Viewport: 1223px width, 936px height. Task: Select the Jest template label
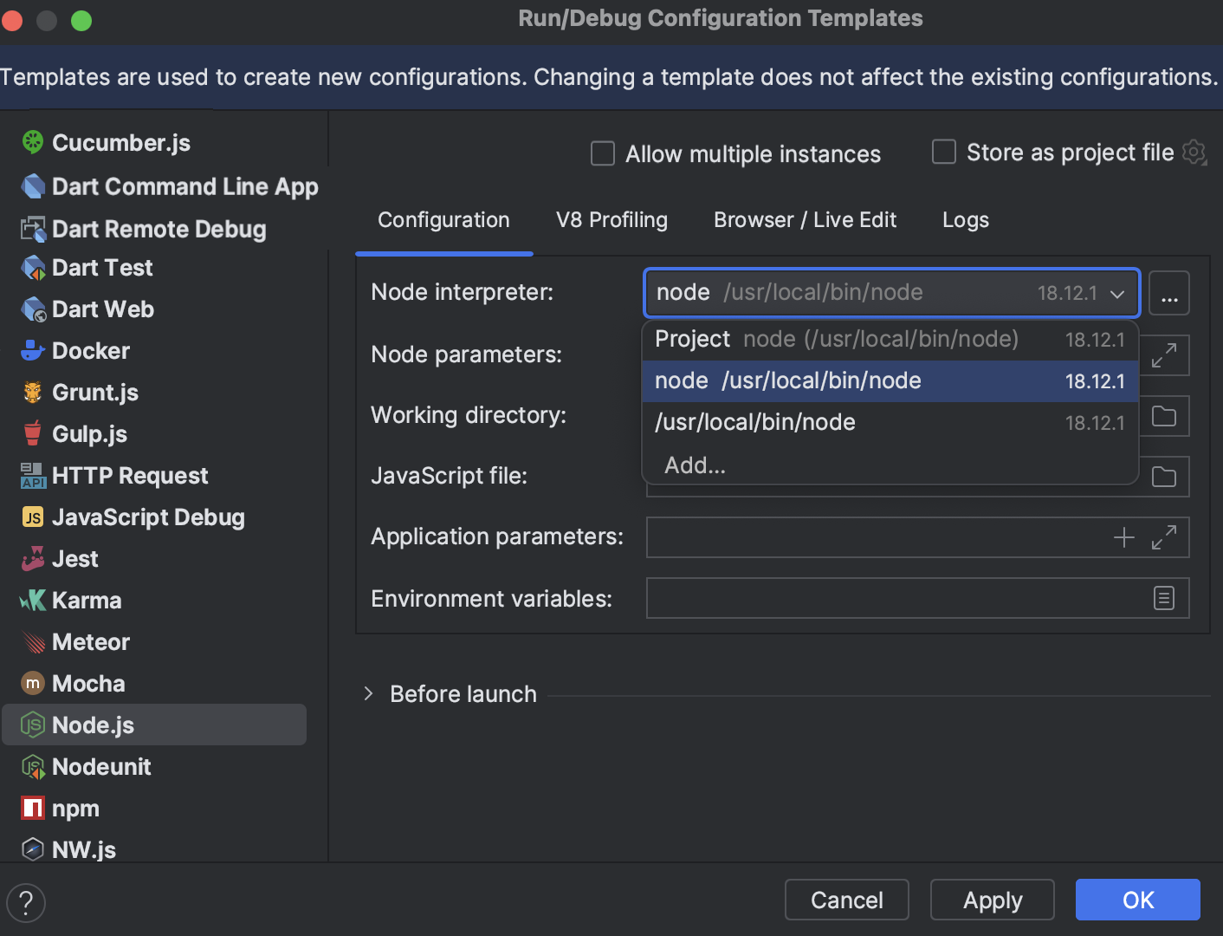75,559
